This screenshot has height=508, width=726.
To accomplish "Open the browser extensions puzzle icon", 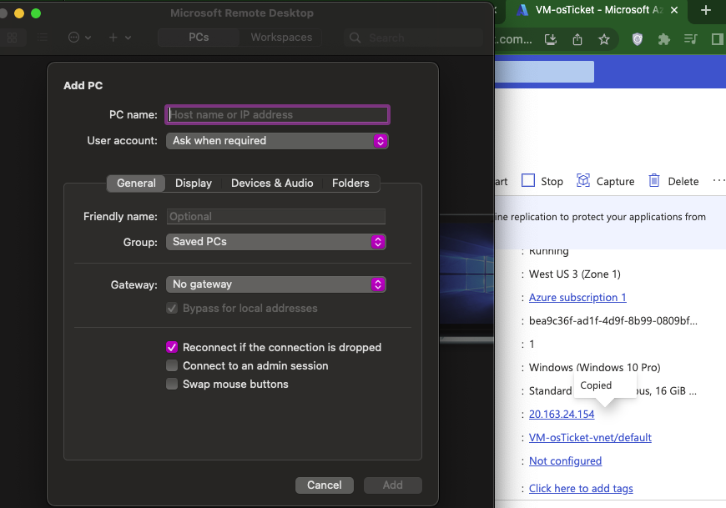I will 664,39.
